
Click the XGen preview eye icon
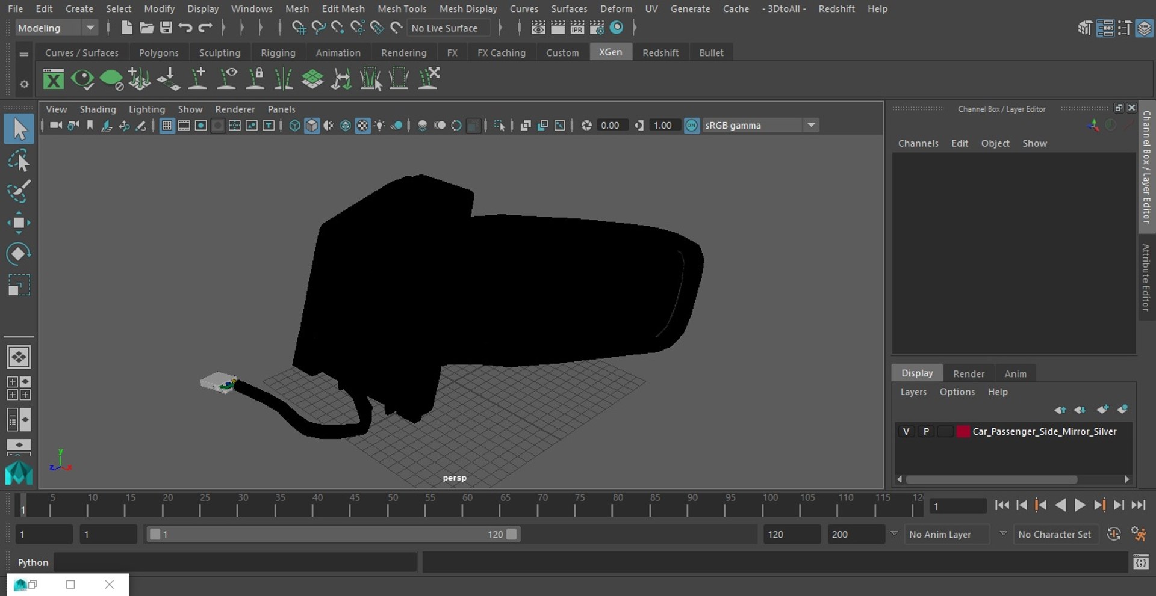click(82, 79)
